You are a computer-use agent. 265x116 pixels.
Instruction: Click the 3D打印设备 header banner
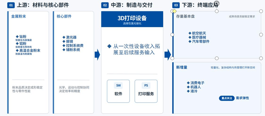click(132, 19)
